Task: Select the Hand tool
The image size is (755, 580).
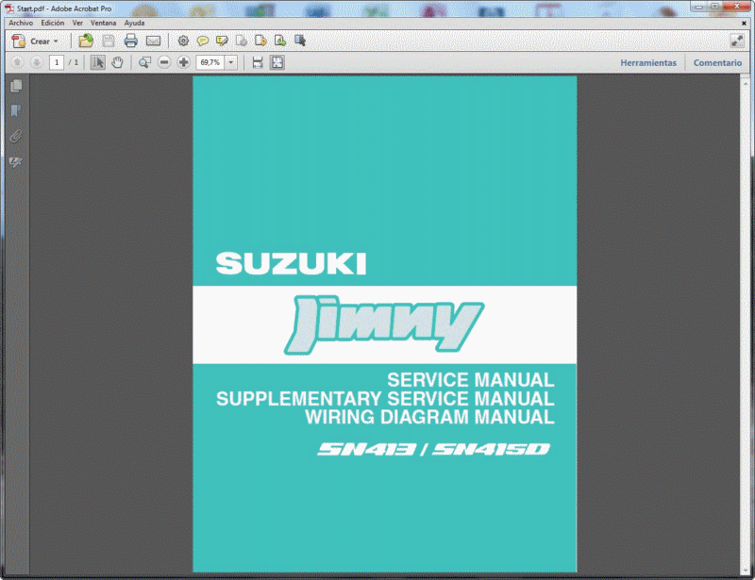Action: pyautogui.click(x=118, y=62)
